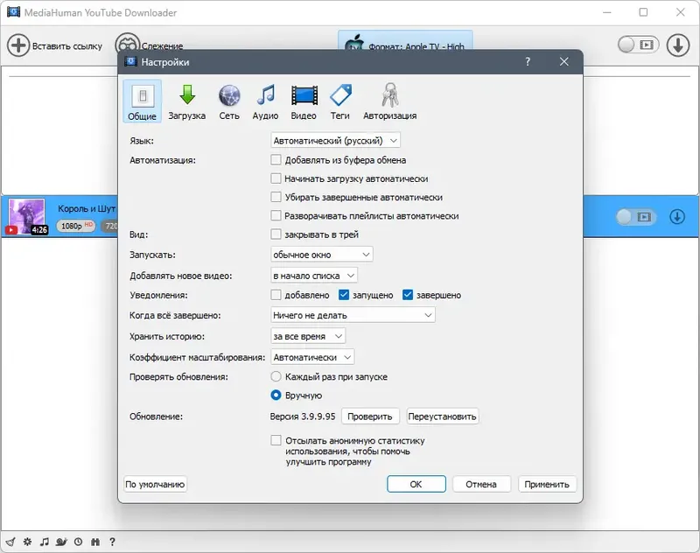
Task: Click the broom cleanup icon in status bar
Action: pos(10,542)
